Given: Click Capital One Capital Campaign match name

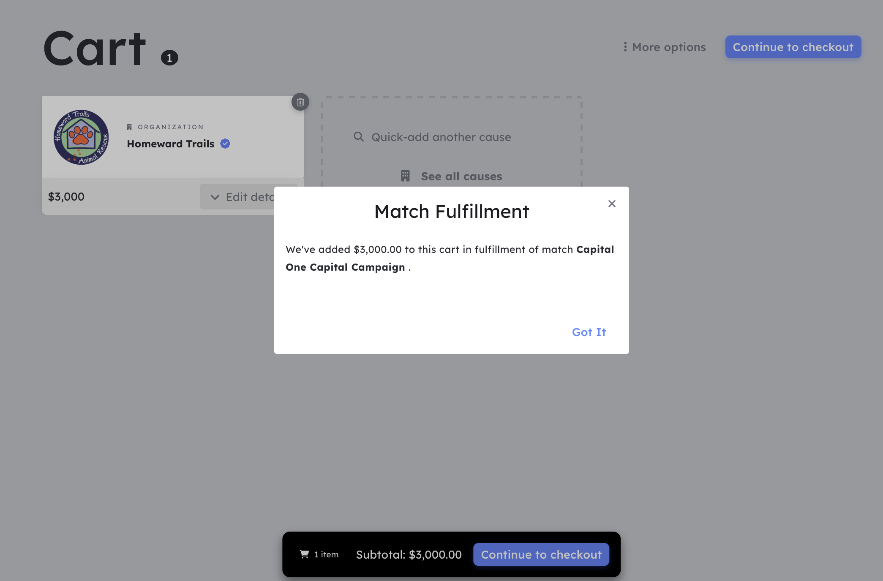Looking at the screenshot, I should (450, 258).
